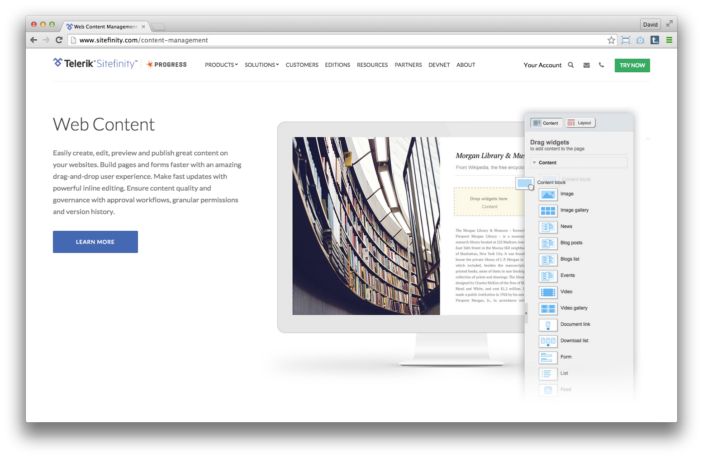
Task: Click the Drop widgets here placeholder
Action: click(x=489, y=202)
